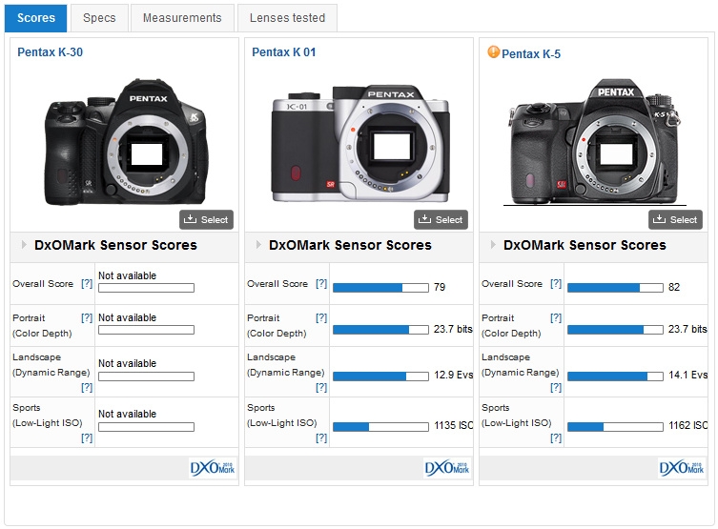
Task: Open Landscape Dynamic Range help for Pentax K 01
Action: pos(321,388)
